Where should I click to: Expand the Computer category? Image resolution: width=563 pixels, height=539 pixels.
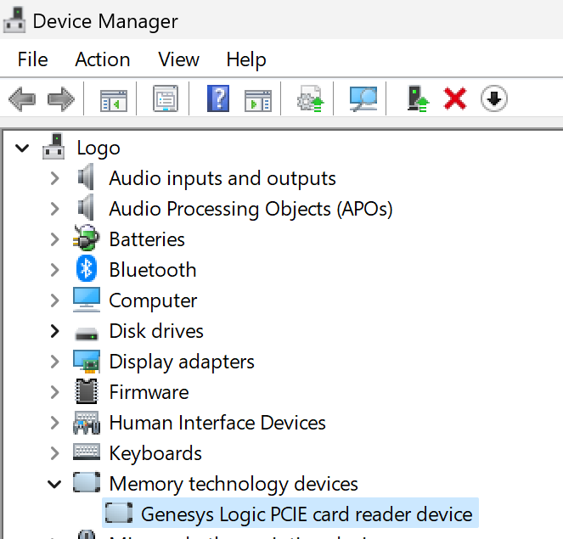pos(54,300)
